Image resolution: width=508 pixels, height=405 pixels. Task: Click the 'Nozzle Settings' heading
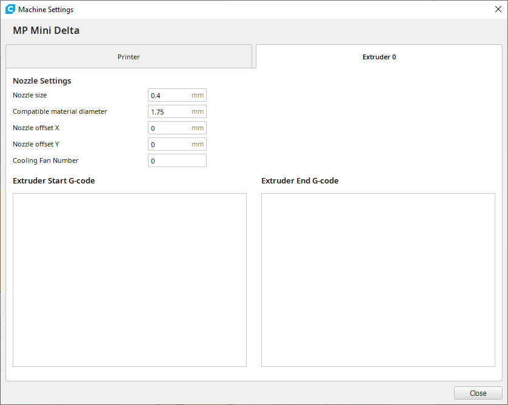[42, 81]
